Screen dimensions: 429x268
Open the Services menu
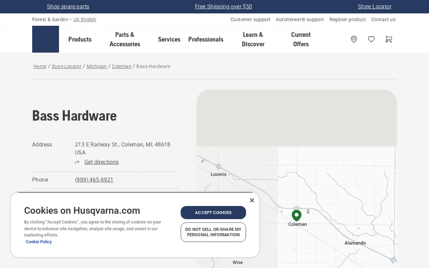click(x=169, y=39)
